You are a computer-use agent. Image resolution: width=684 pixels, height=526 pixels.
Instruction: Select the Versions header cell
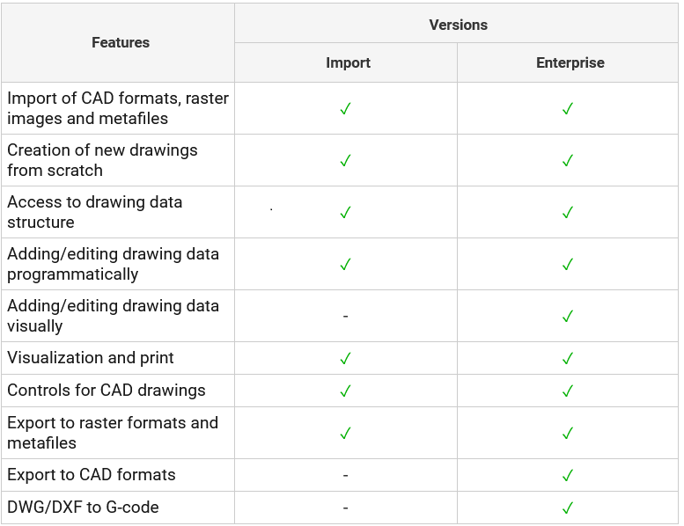click(458, 25)
